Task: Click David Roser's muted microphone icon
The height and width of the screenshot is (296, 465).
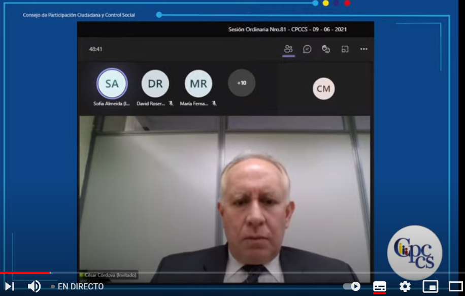Action: pos(171,103)
